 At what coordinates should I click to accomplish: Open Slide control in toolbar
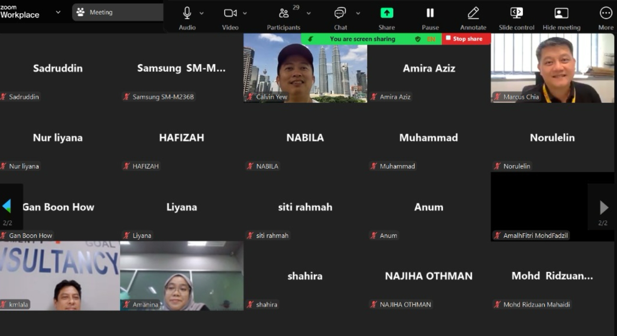(x=517, y=13)
